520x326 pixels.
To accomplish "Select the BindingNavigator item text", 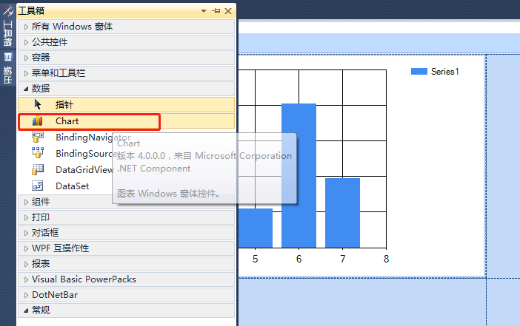I will (93, 137).
